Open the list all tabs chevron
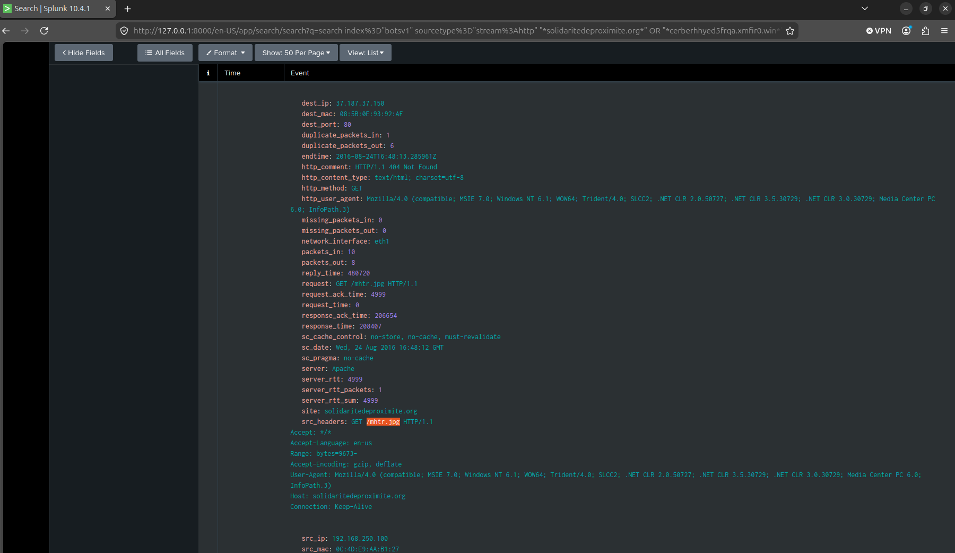This screenshot has width=955, height=553. 865,8
